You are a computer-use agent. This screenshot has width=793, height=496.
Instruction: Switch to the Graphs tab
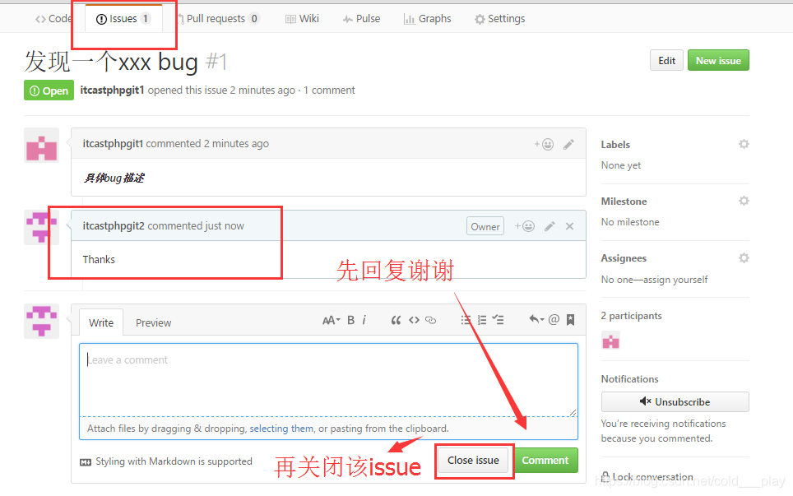click(x=428, y=19)
